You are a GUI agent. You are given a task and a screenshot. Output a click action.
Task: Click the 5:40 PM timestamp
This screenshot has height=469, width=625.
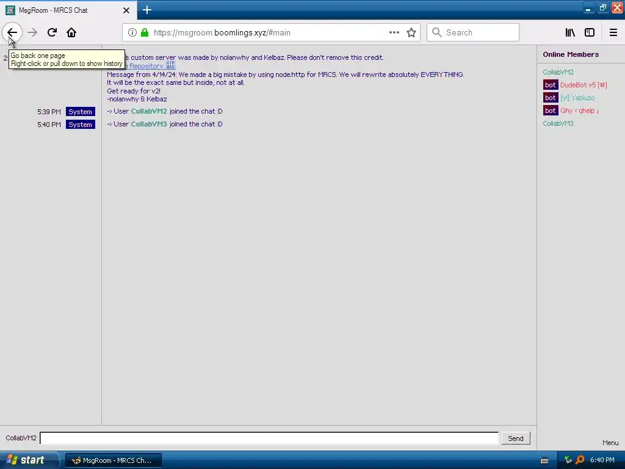[x=49, y=125]
